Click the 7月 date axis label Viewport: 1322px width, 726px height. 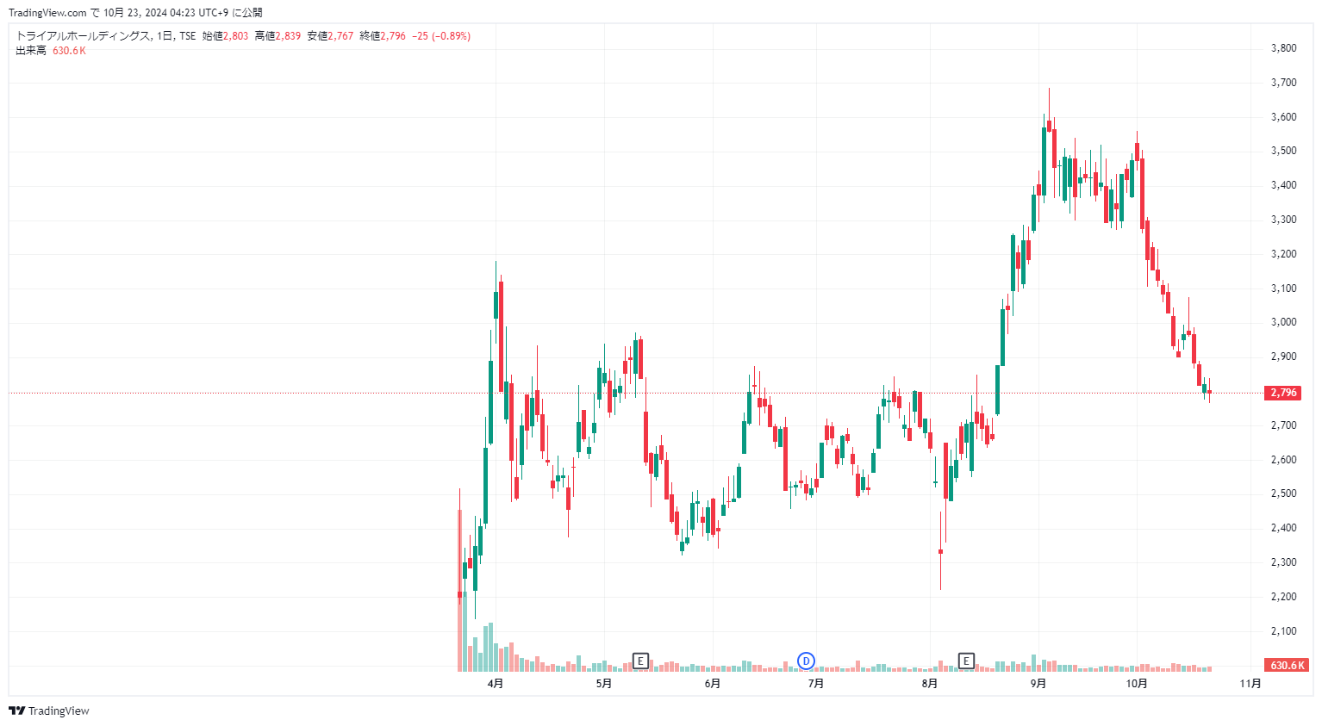(816, 684)
